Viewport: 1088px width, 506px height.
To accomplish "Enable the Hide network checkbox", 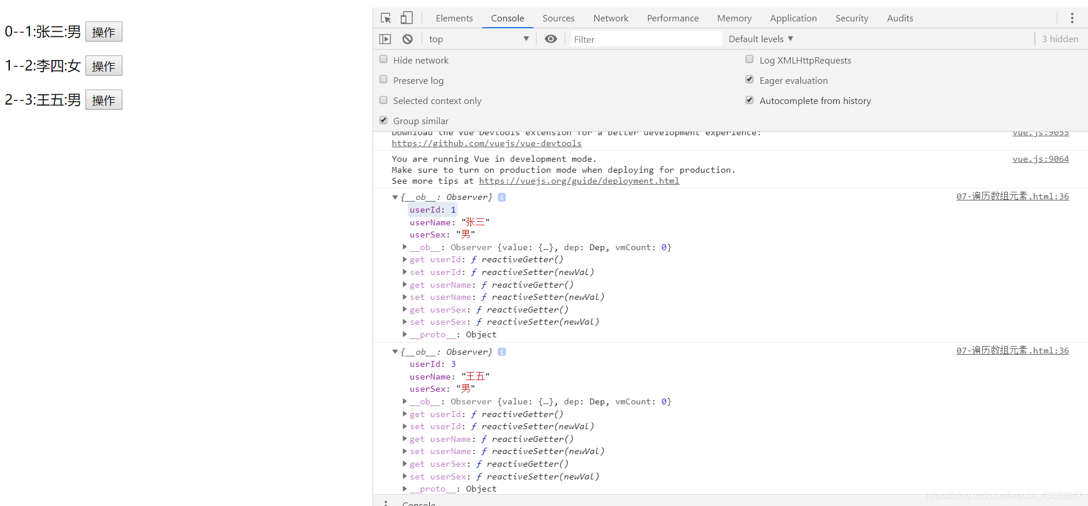I will [x=383, y=59].
